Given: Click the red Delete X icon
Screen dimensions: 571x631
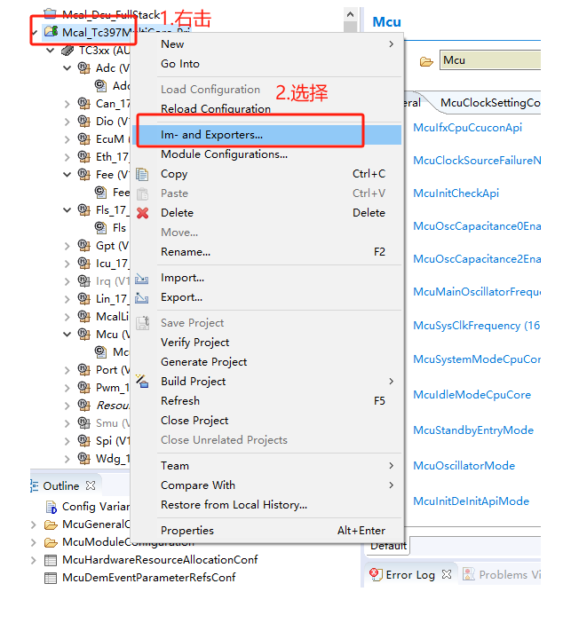Looking at the screenshot, I should click(142, 213).
